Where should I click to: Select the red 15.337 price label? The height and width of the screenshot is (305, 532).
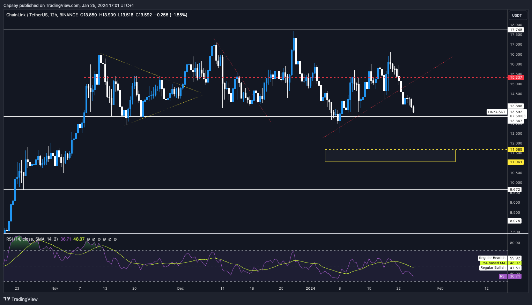pyautogui.click(x=516, y=77)
